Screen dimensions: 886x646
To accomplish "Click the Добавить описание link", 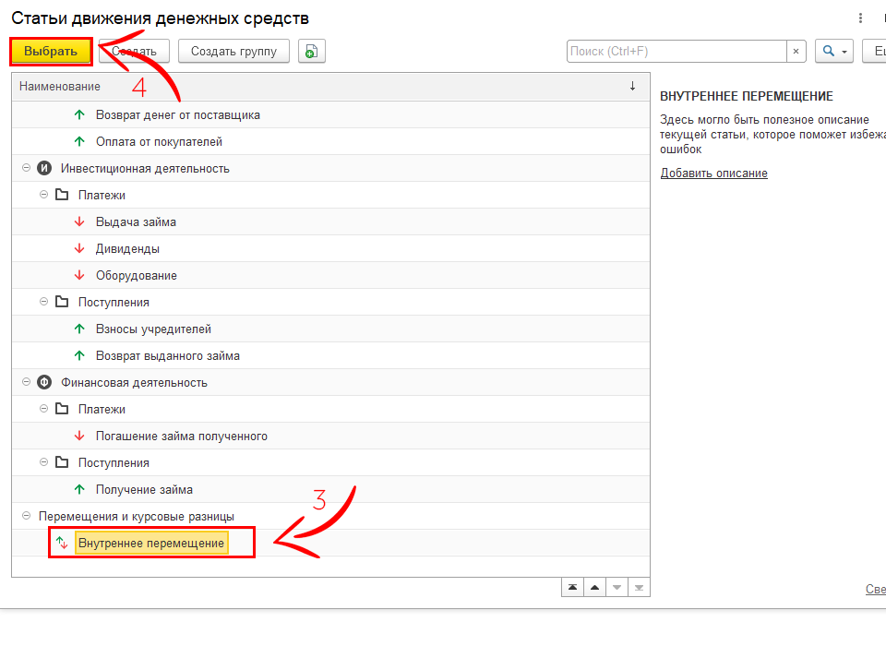I will (713, 173).
